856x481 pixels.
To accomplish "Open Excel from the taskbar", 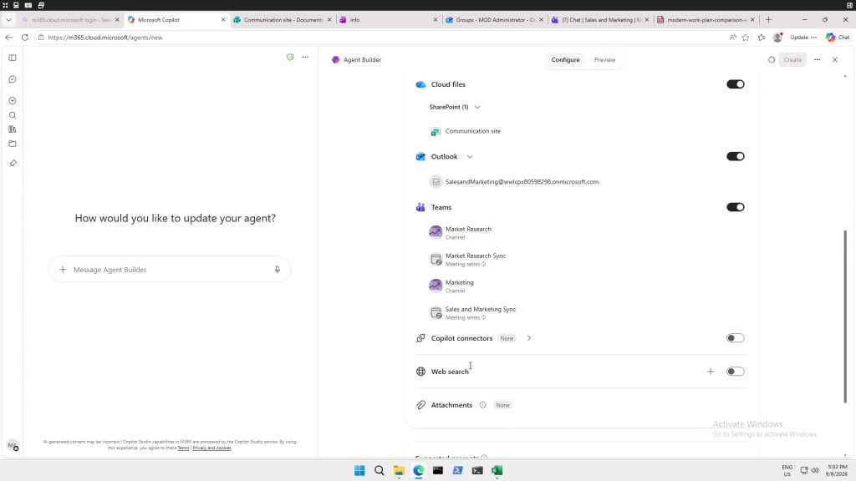I will [497, 471].
